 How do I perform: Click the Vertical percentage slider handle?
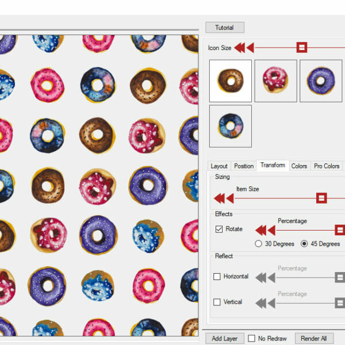pos(340,303)
